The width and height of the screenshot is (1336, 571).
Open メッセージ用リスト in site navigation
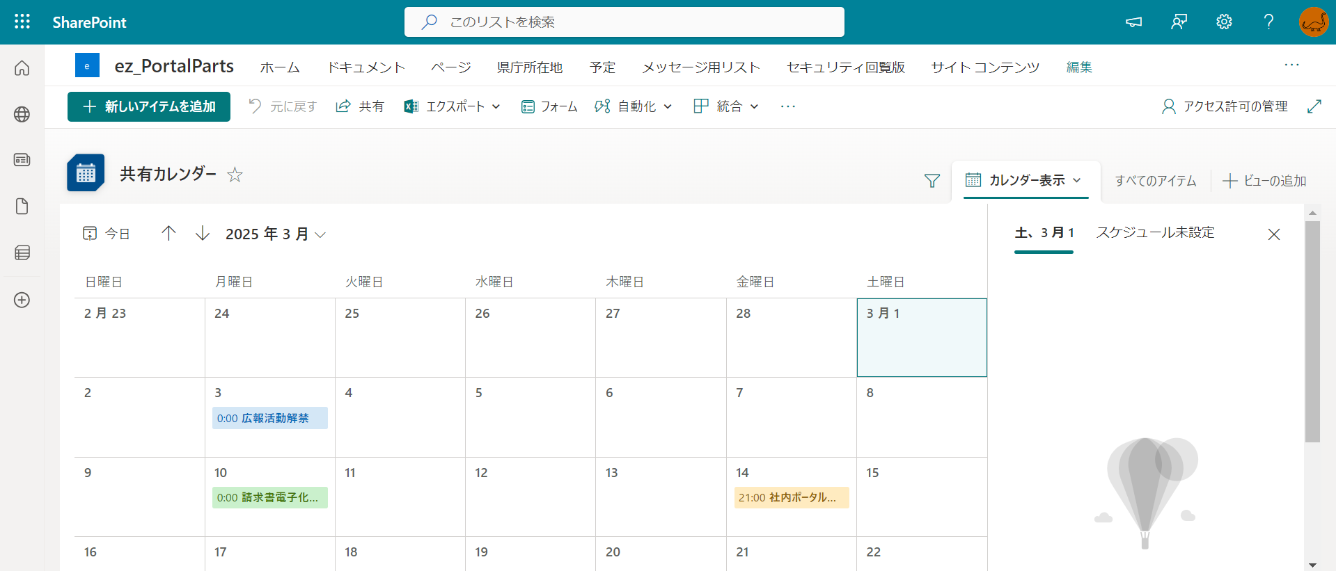tap(701, 67)
